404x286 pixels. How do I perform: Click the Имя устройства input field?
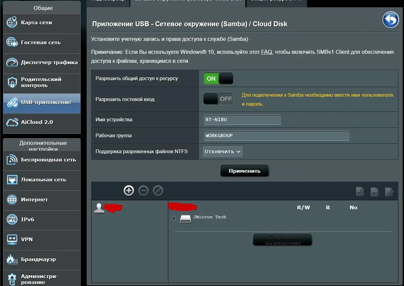(242, 120)
